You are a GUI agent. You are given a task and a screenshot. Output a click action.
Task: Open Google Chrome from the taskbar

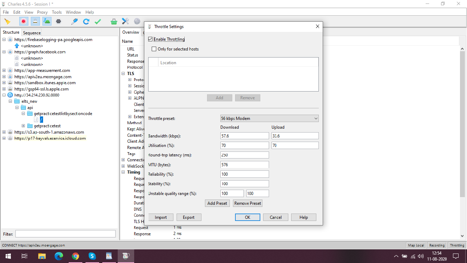click(75, 256)
